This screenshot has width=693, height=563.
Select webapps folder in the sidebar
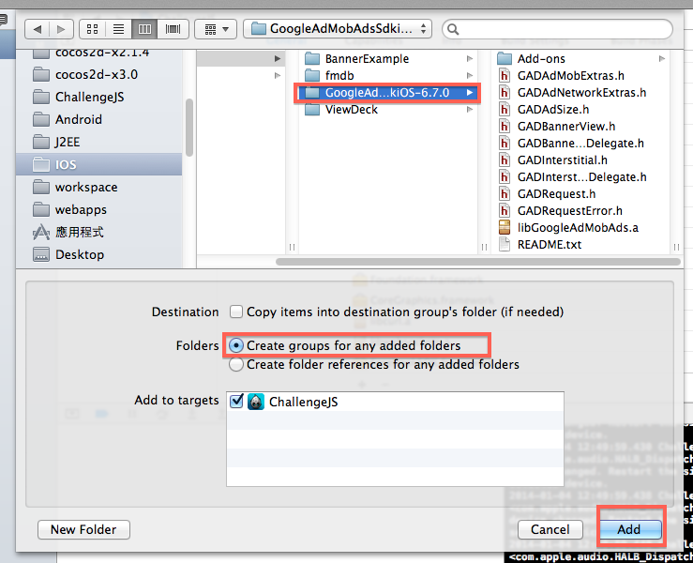click(99, 209)
